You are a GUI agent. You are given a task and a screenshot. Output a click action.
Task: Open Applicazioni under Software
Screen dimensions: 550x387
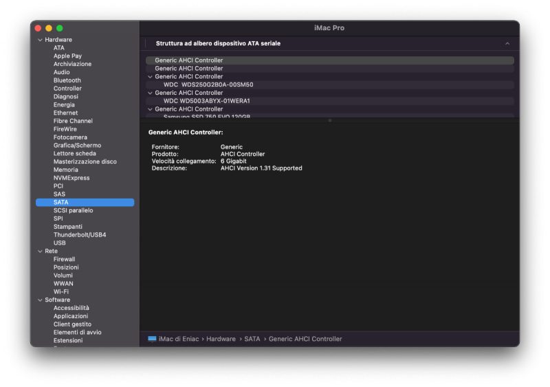(x=71, y=316)
